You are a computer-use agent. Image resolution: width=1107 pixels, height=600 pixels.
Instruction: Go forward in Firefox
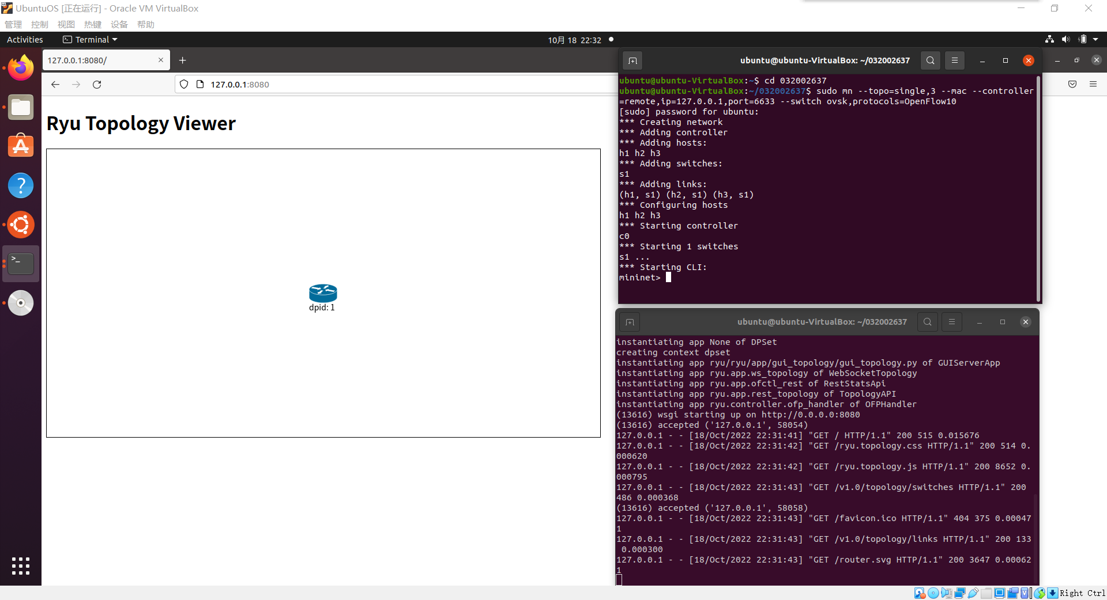coord(76,84)
